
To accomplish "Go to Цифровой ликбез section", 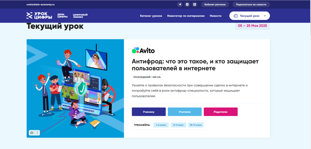I will (x=80, y=16).
